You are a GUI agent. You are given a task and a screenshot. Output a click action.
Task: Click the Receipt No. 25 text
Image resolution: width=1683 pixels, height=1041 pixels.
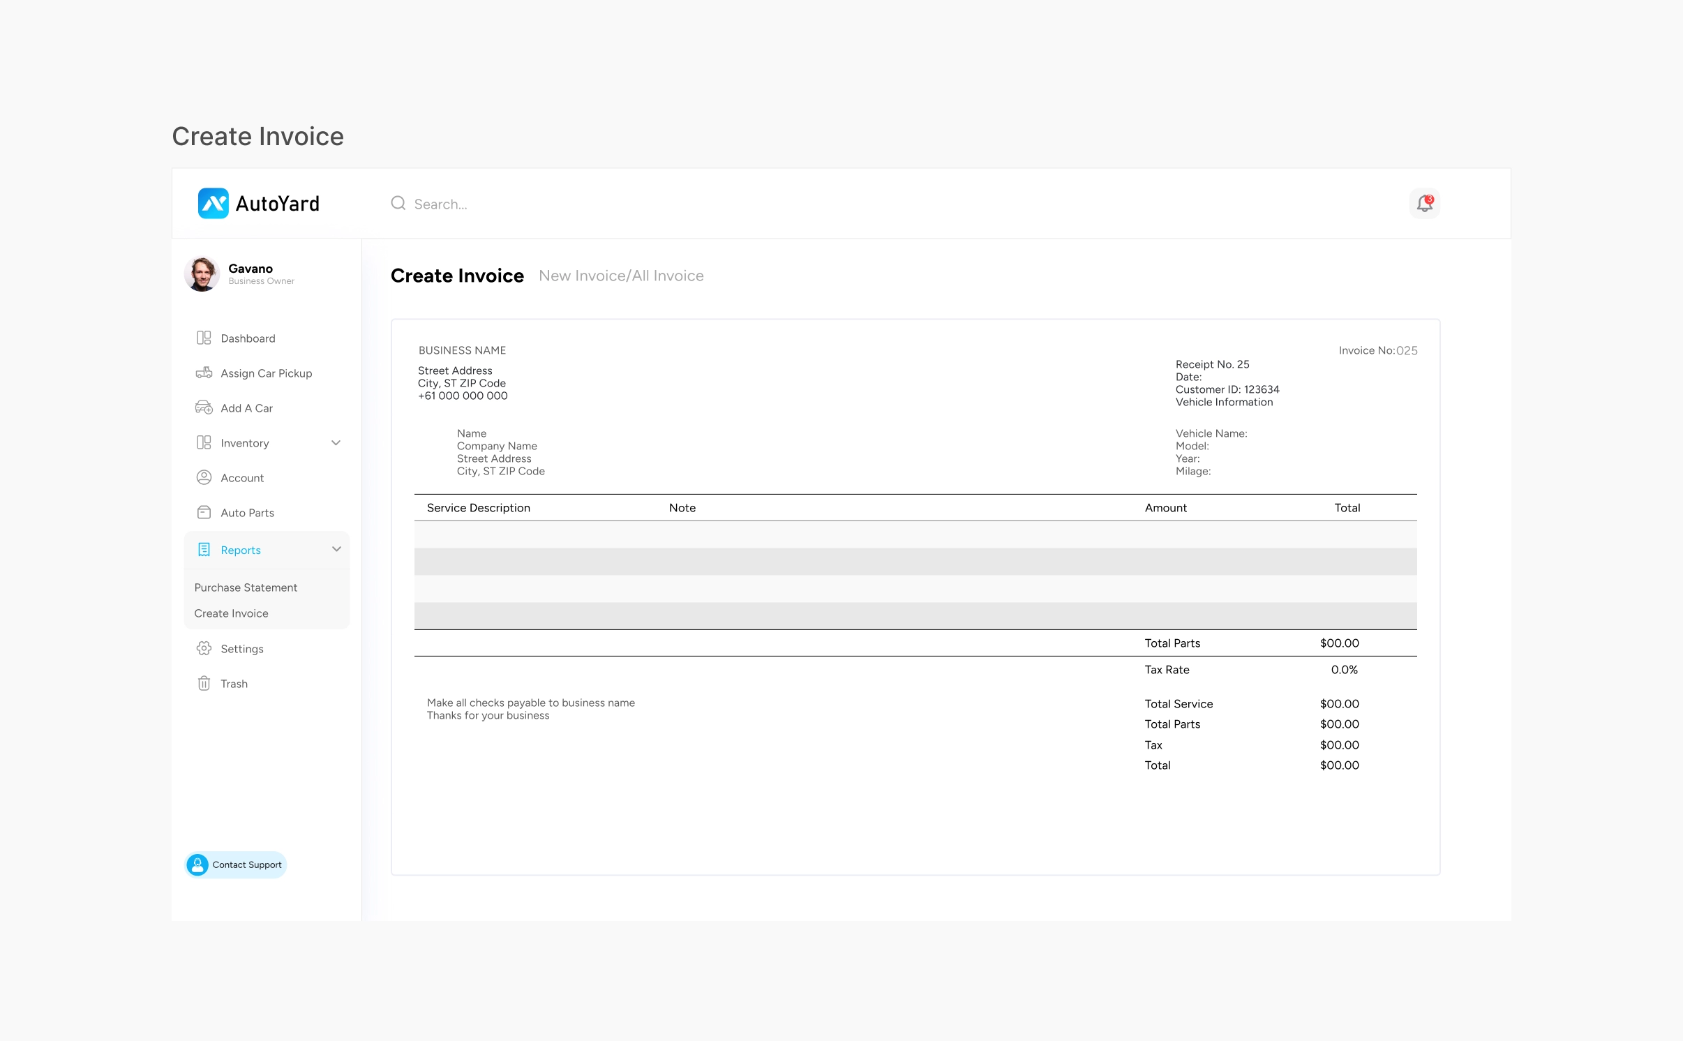1213,364
